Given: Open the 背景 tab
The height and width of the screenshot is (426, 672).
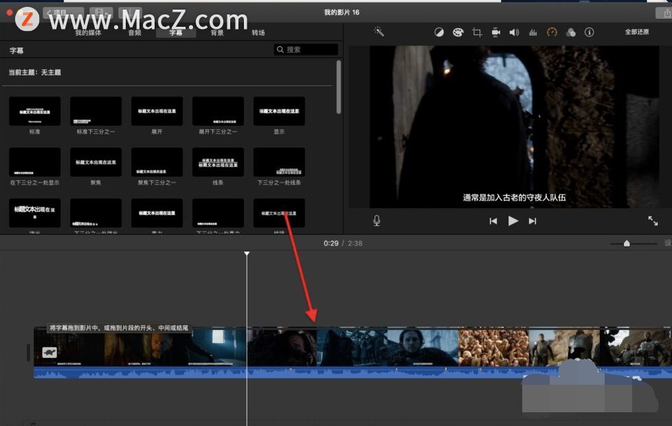Looking at the screenshot, I should coord(217,32).
